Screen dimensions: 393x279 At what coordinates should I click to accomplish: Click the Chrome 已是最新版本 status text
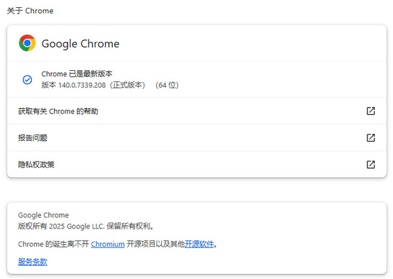click(x=77, y=74)
